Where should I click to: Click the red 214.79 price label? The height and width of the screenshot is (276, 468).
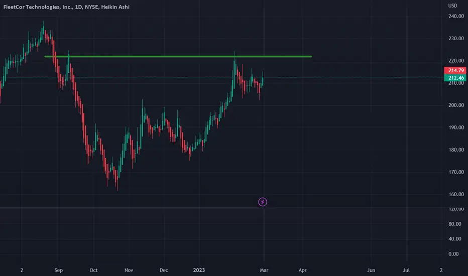point(455,70)
